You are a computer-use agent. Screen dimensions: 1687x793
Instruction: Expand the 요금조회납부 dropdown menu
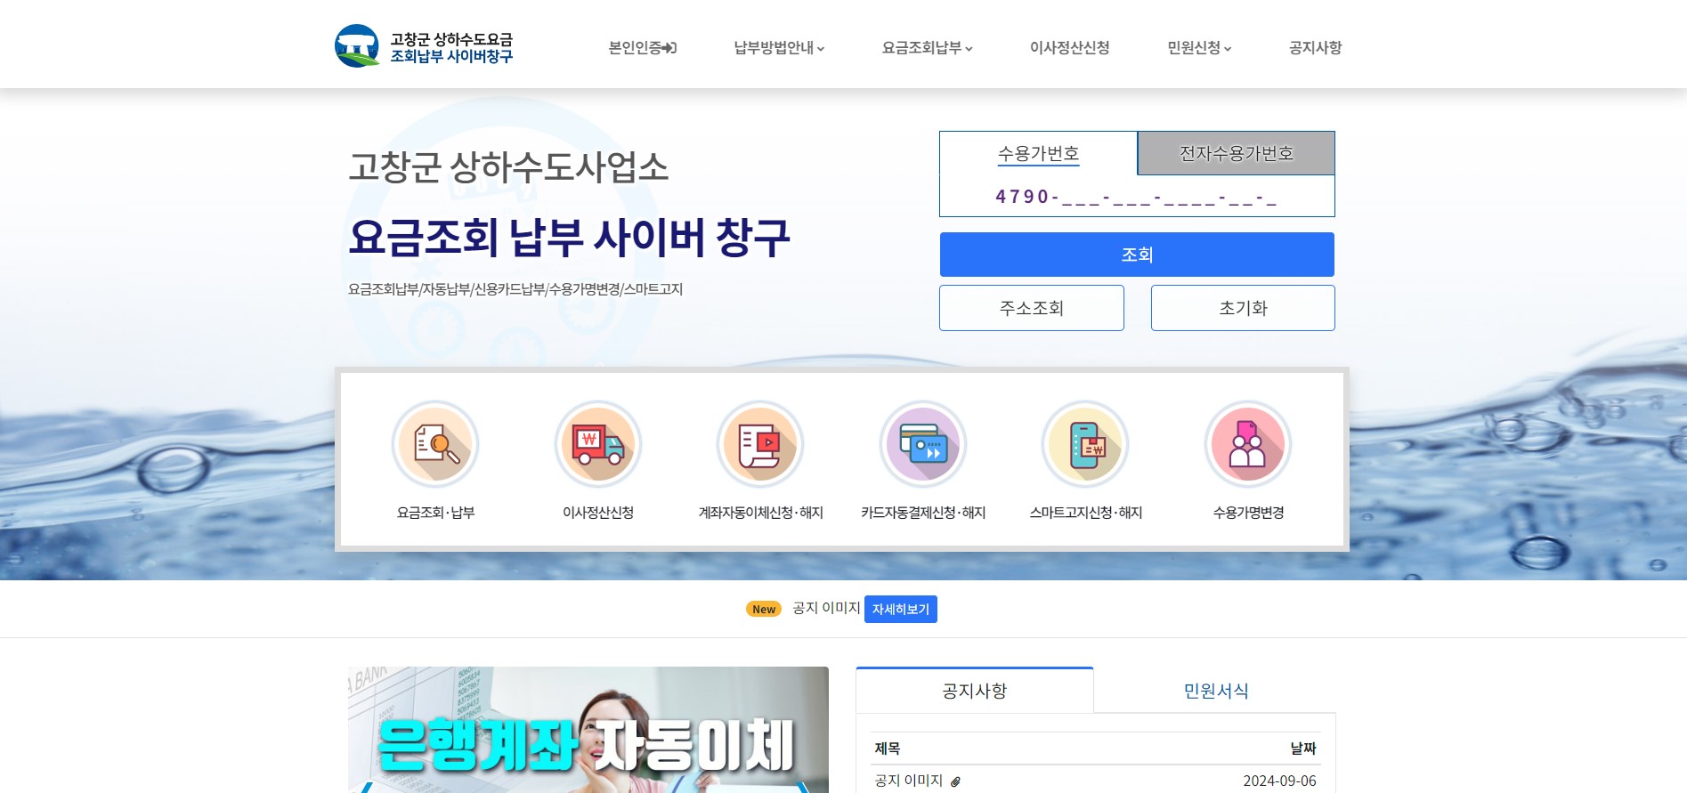pyautogui.click(x=927, y=48)
